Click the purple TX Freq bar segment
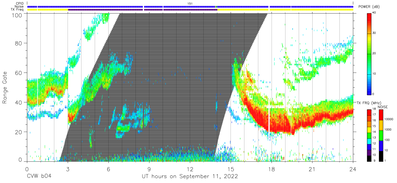This screenshot has height=183, width=397. pos(142,10)
